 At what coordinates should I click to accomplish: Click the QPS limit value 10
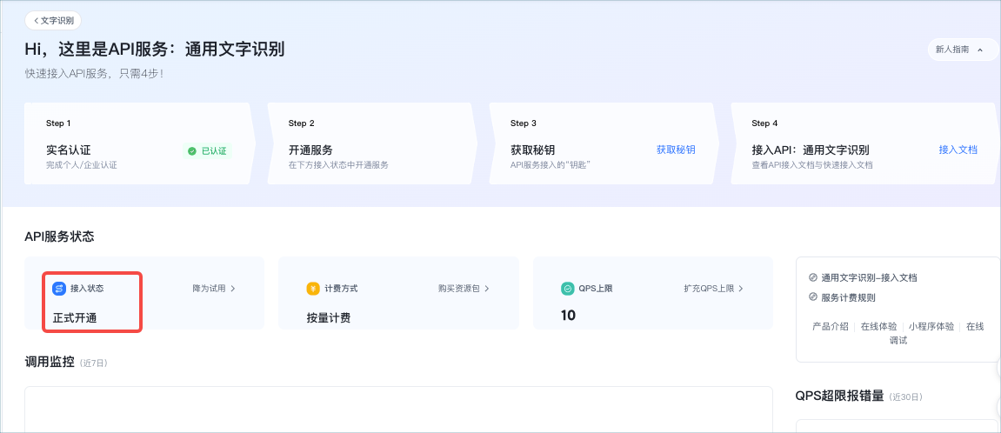click(x=568, y=316)
